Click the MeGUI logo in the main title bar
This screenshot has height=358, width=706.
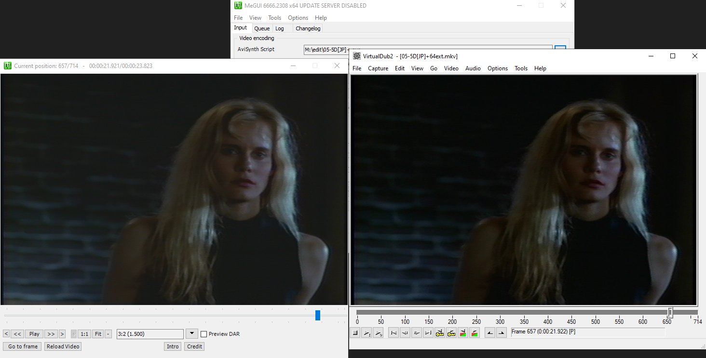[238, 6]
